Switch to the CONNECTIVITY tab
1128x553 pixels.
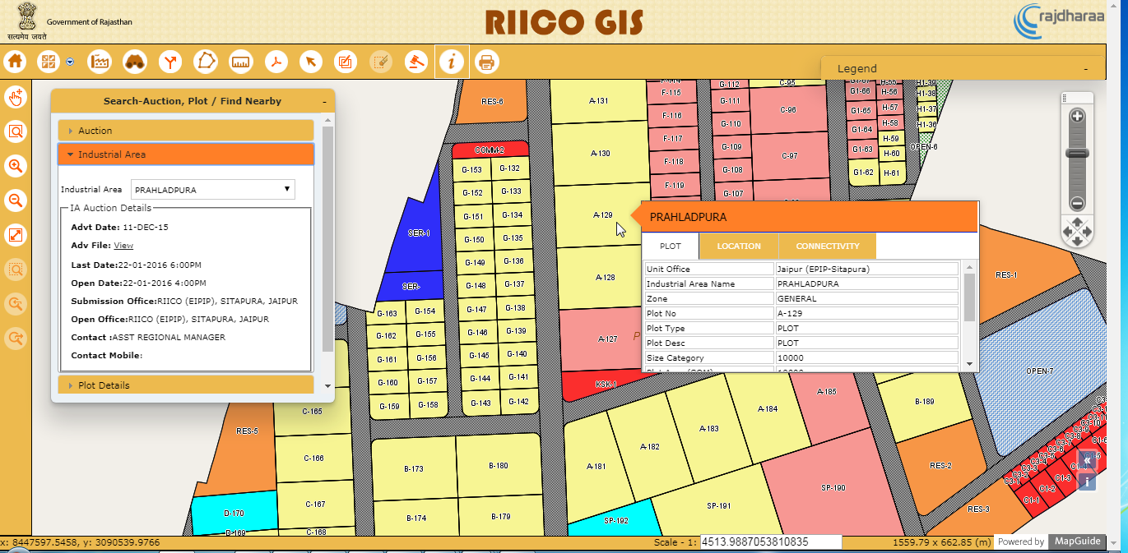pos(828,247)
